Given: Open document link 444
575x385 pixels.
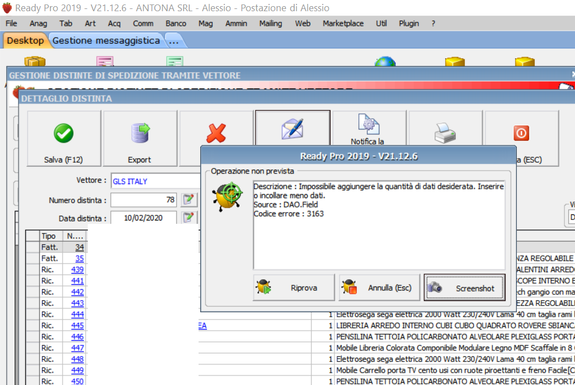Looking at the screenshot, I should tap(77, 314).
